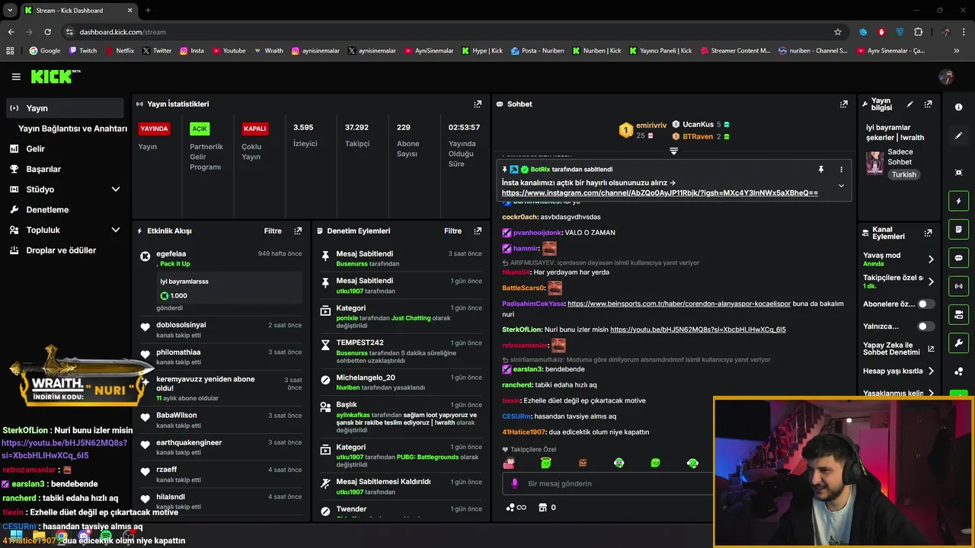The image size is (975, 548).
Task: Click the focus frame icon in right sidebar
Action: point(958,173)
